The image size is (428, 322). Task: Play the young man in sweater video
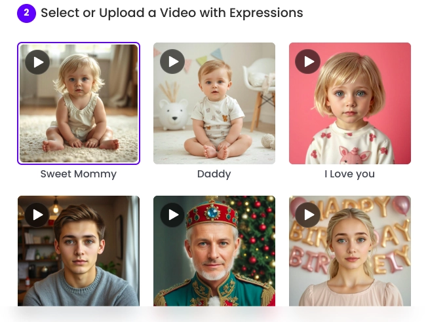pos(37,215)
